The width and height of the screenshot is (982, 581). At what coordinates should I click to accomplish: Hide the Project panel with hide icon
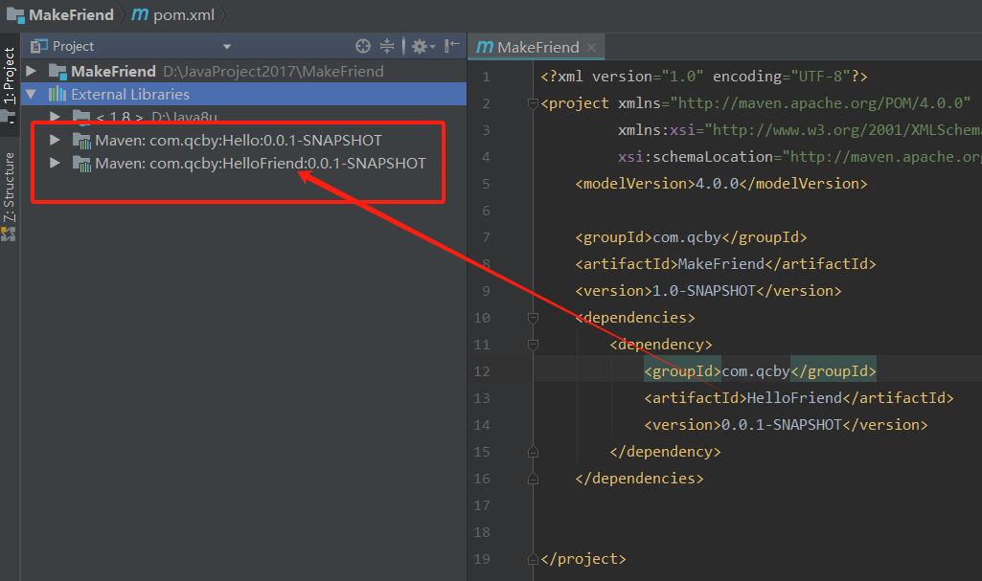coord(451,46)
